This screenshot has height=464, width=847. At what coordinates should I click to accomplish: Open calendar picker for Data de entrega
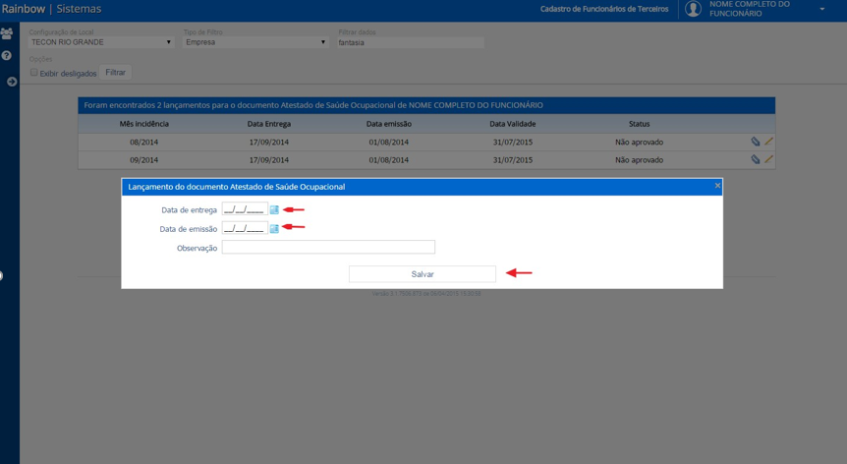274,209
